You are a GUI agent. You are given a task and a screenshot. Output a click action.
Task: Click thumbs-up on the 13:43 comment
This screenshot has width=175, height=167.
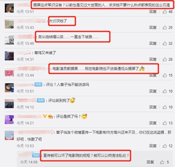pos(165,27)
